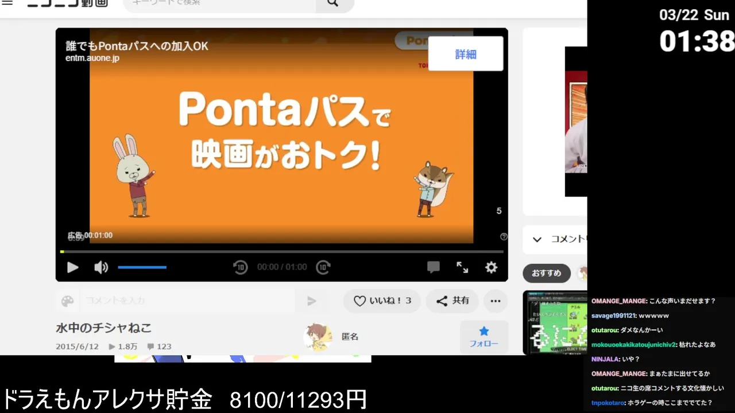735x413 pixels.
Task: Skip forward ten seconds in player
Action: (323, 267)
